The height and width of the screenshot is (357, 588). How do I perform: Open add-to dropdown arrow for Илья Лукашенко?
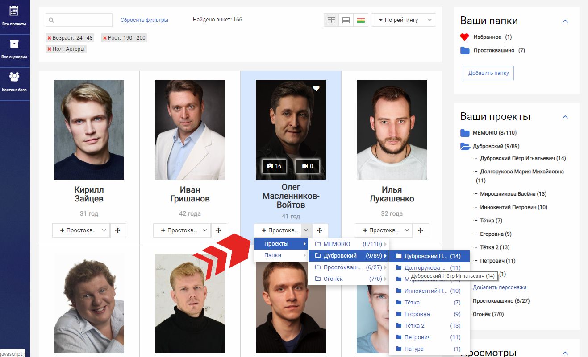[x=406, y=230]
